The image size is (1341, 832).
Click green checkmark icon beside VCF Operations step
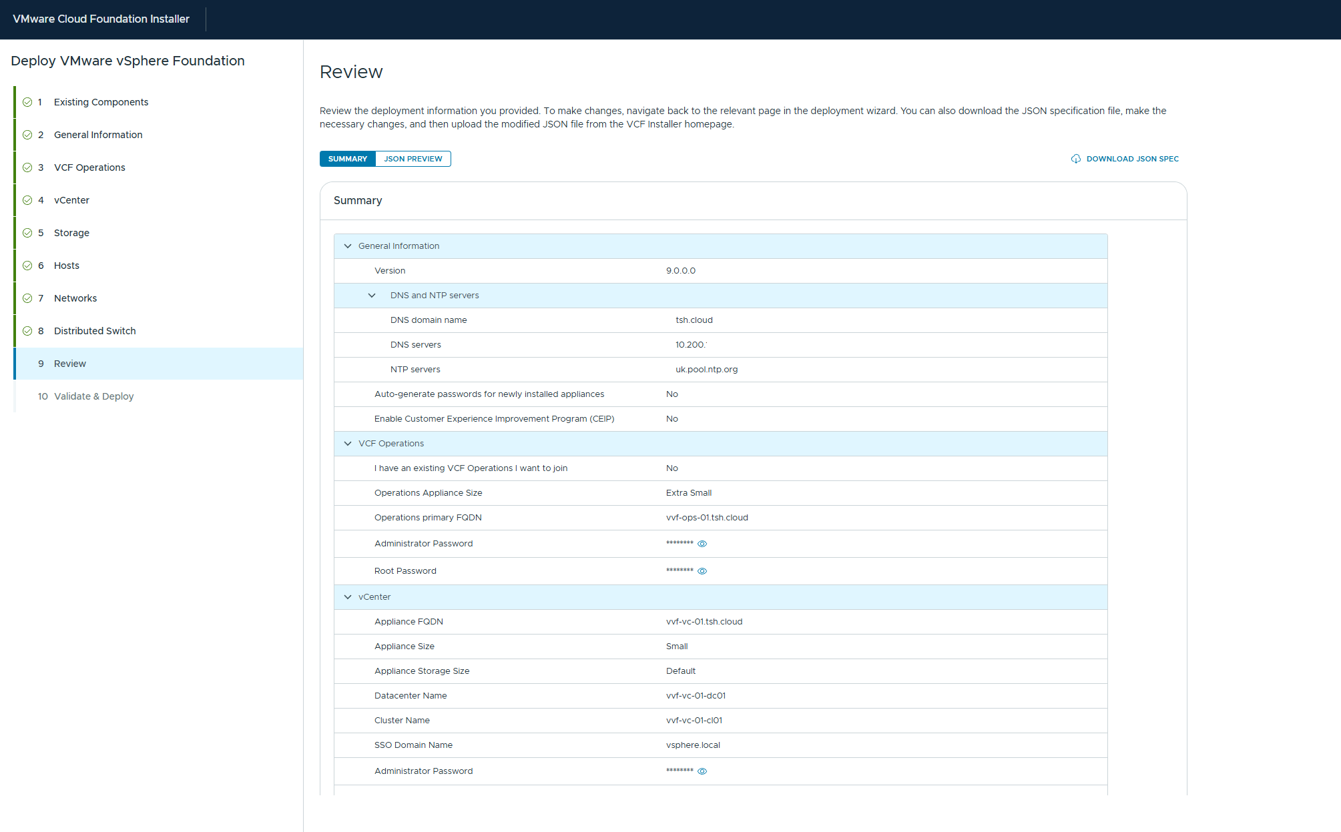[x=27, y=167]
